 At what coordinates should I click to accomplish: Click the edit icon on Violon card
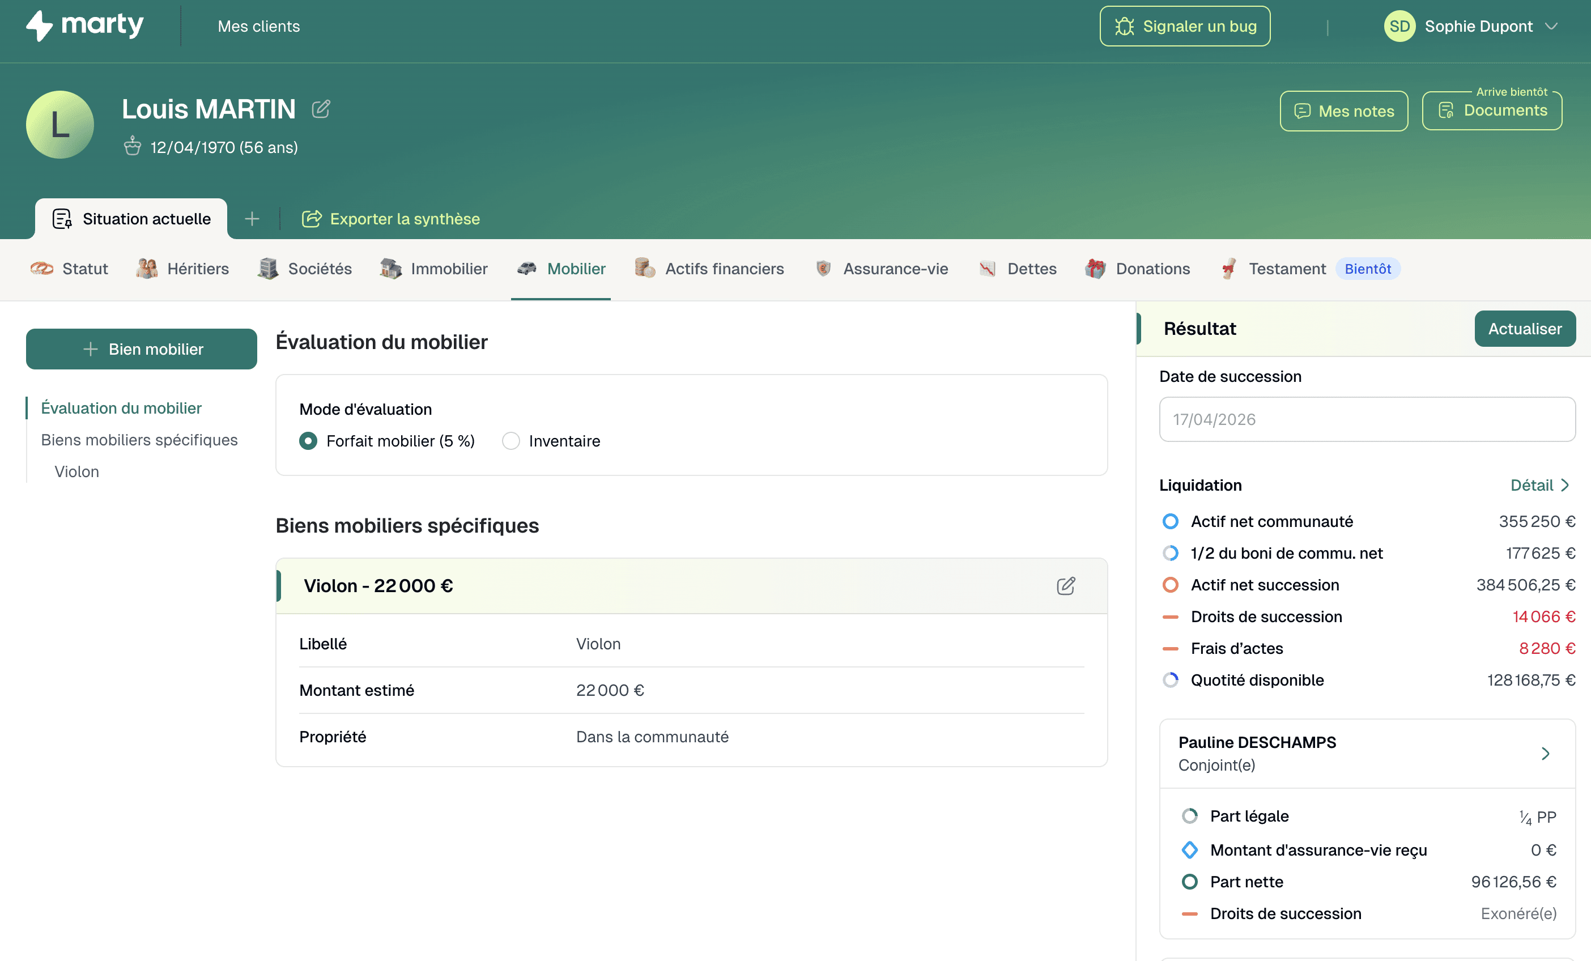(1065, 586)
